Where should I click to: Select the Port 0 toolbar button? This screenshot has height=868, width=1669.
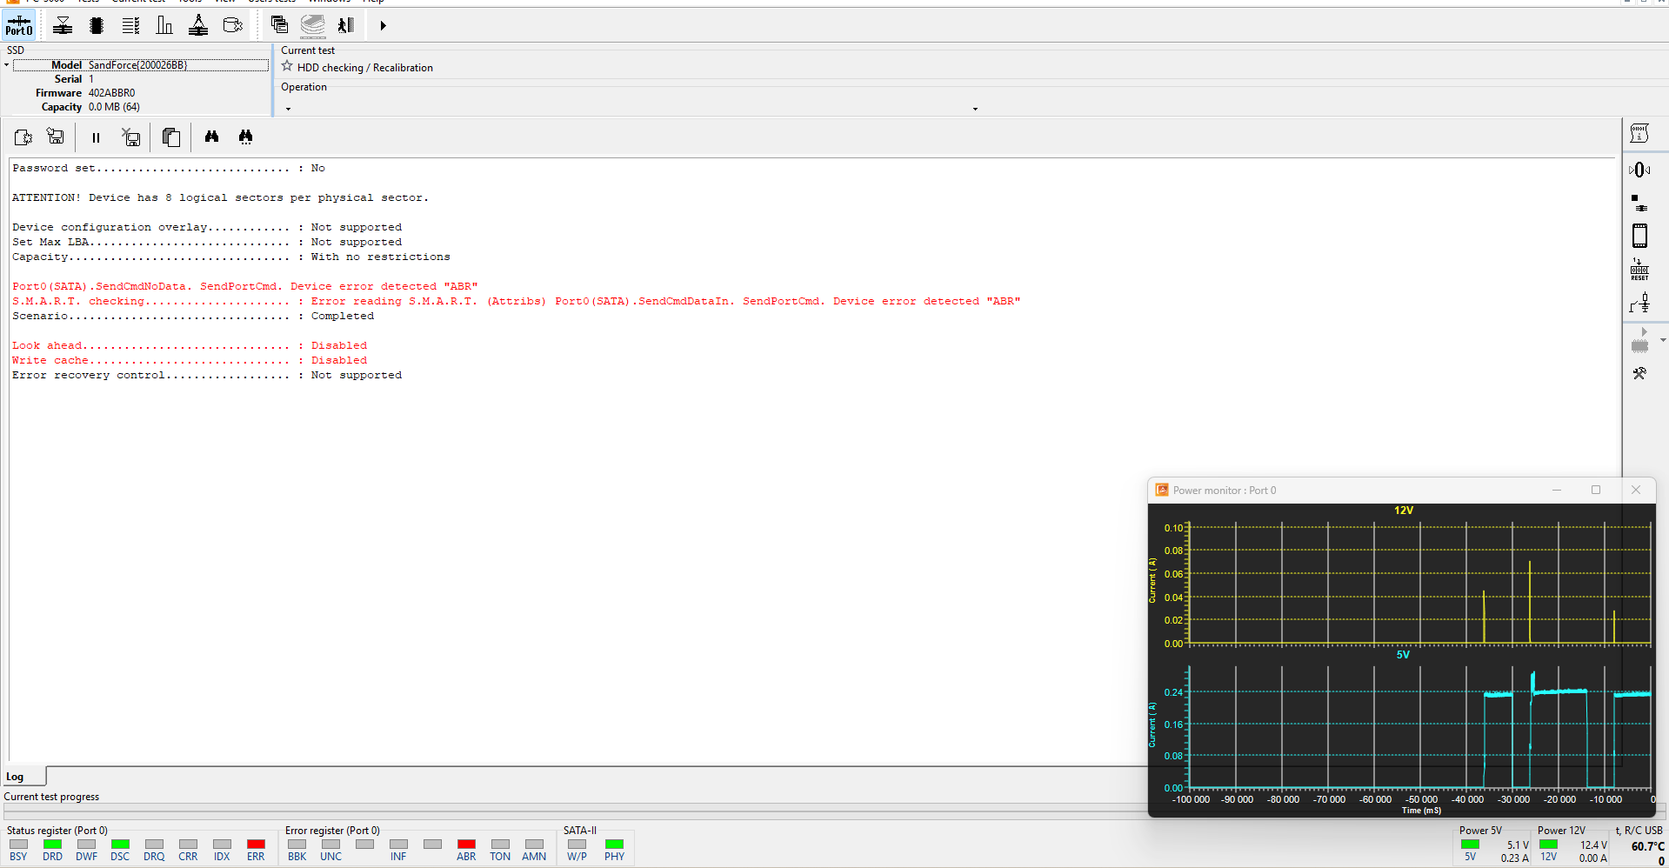(19, 25)
